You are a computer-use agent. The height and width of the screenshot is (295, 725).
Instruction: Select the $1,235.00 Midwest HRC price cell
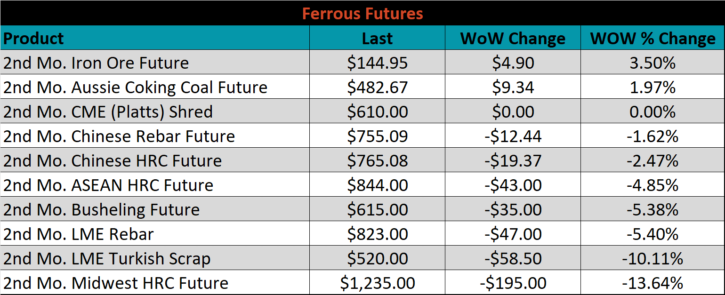tap(377, 283)
